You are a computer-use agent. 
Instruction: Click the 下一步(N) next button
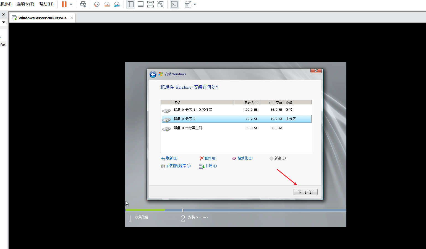coord(305,192)
